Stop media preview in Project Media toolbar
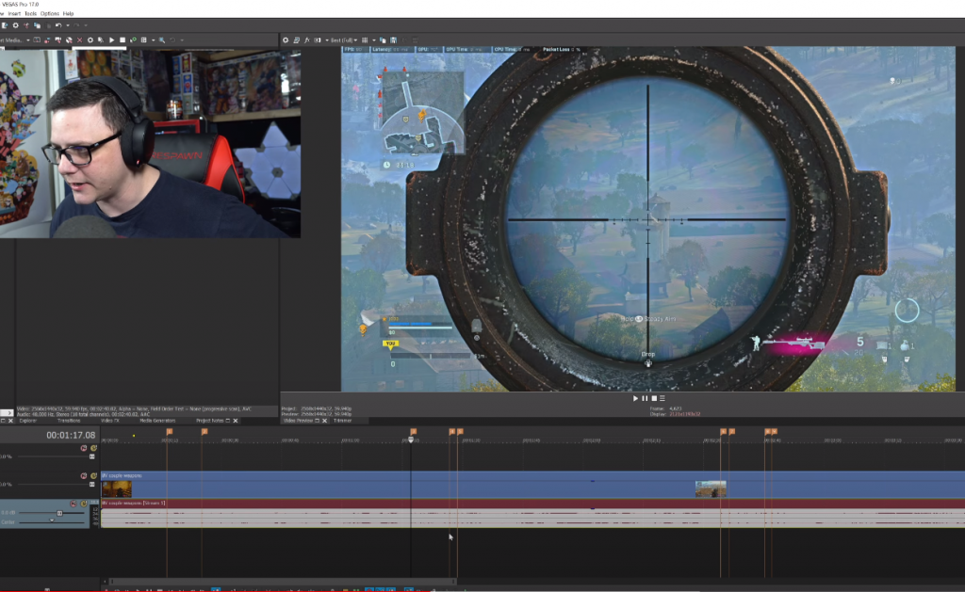965x592 pixels. 122,40
